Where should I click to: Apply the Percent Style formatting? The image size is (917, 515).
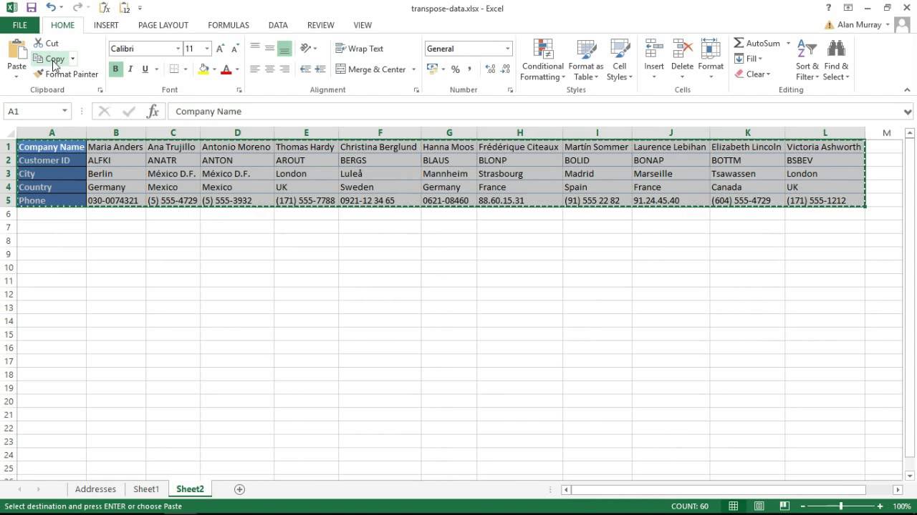(x=456, y=70)
